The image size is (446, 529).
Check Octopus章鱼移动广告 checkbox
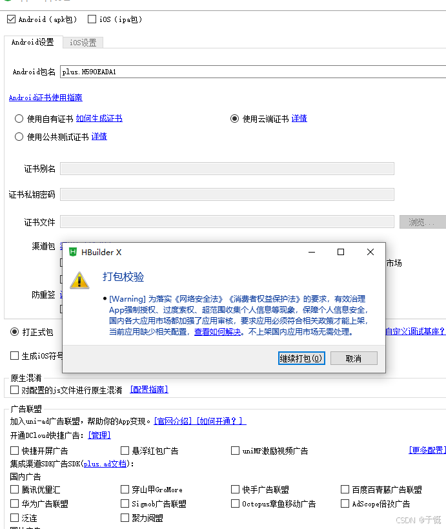coord(235,503)
